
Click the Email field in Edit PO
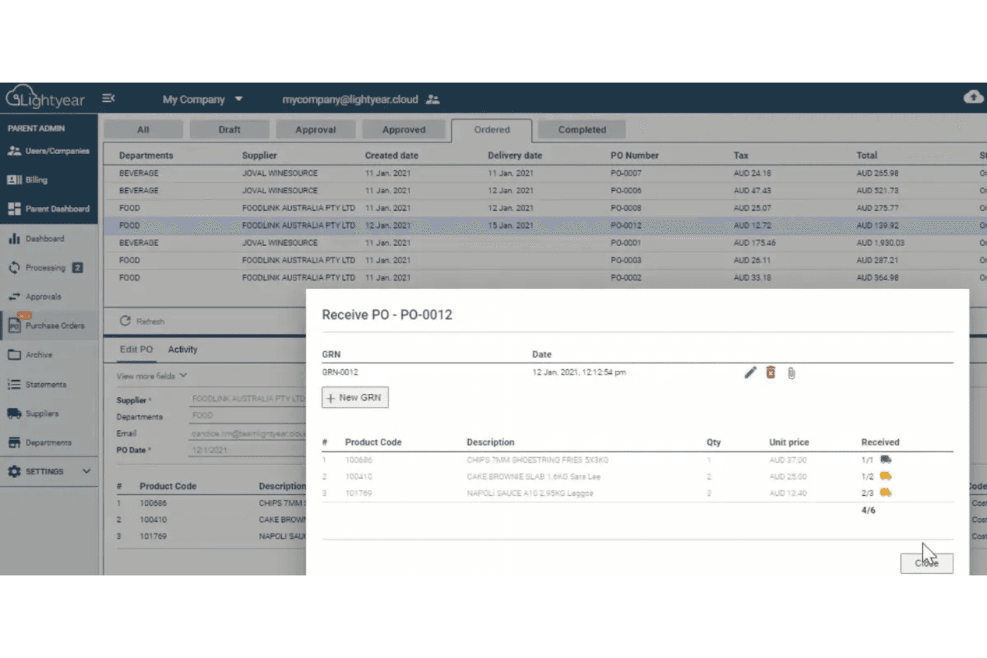click(x=247, y=433)
